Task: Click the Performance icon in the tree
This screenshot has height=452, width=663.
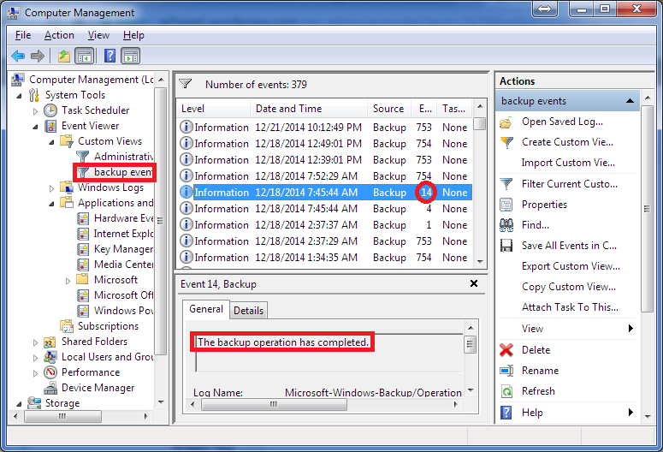Action: 50,372
